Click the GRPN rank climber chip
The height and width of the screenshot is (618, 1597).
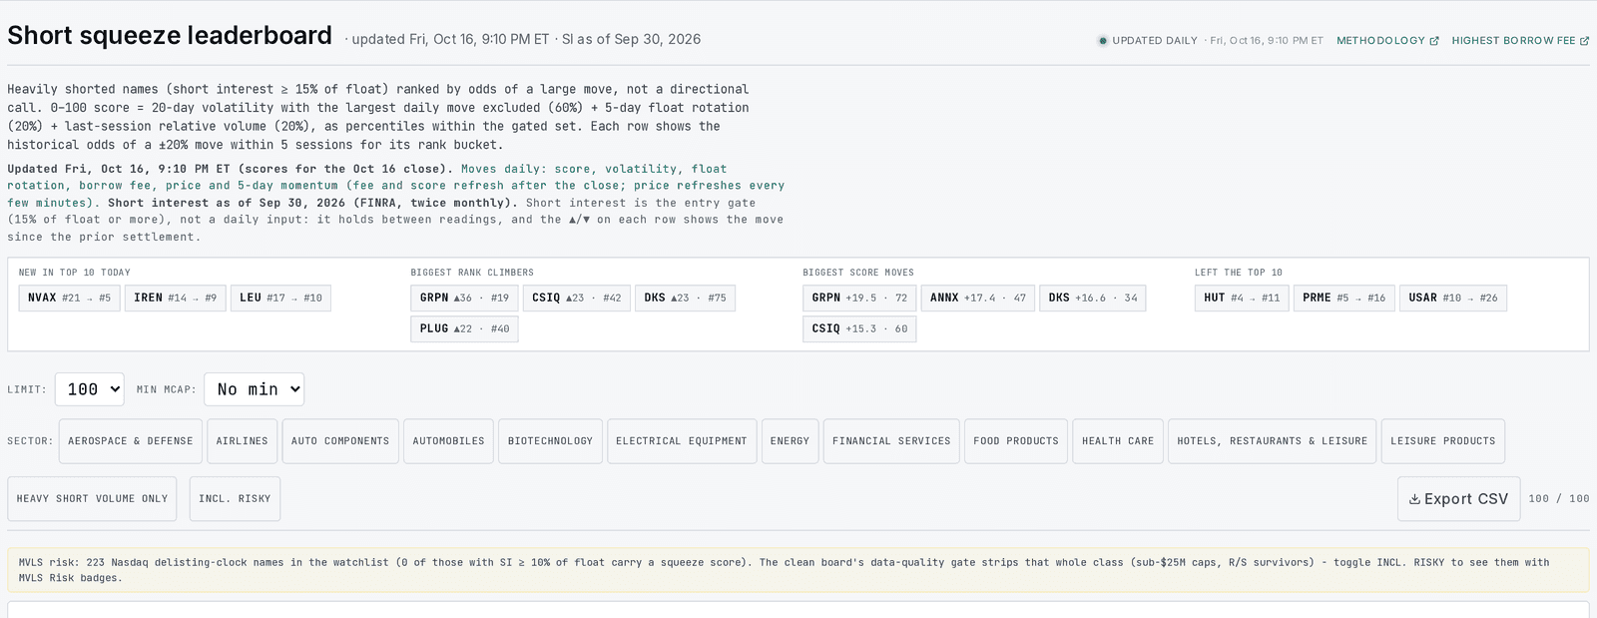tap(464, 299)
